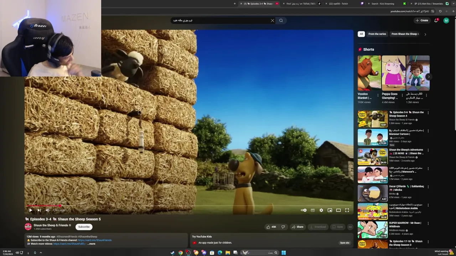
Task: Open the Create button menu
Action: [422, 21]
